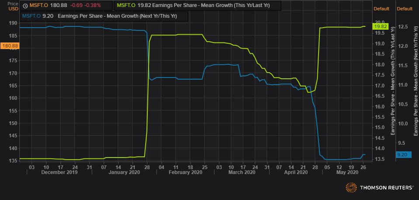419x200 pixels.
Task: Click the Thomson Reuters logo icon
Action: point(351,188)
